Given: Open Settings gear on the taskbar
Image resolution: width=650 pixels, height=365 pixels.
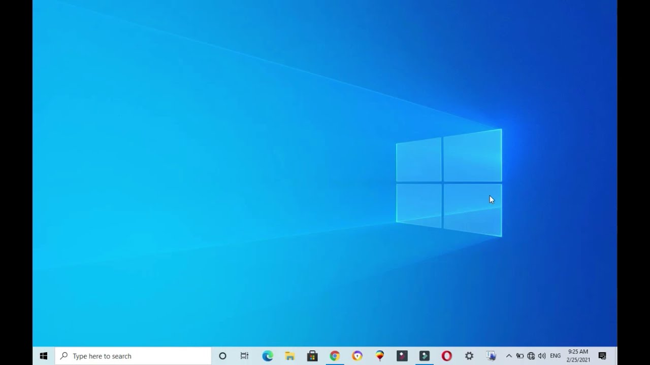Looking at the screenshot, I should (x=469, y=356).
